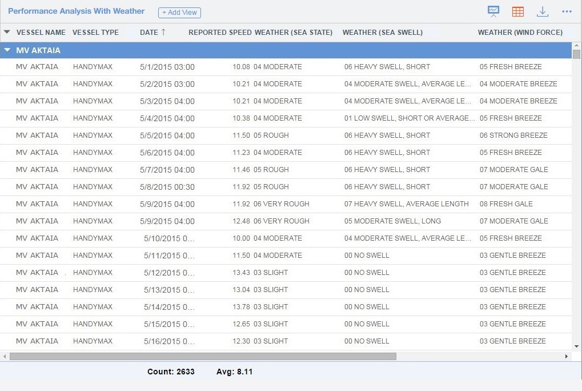This screenshot has height=391, width=582.
Task: Click the vertical scrollbar down arrow
Action: point(576,346)
